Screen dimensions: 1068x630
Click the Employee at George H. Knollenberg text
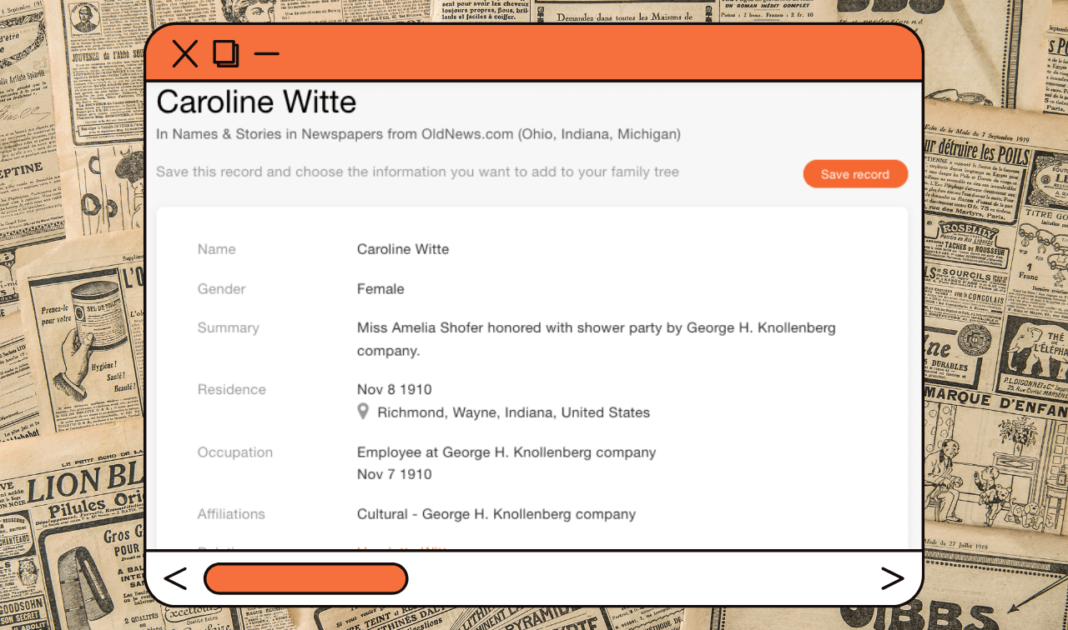[x=506, y=452]
